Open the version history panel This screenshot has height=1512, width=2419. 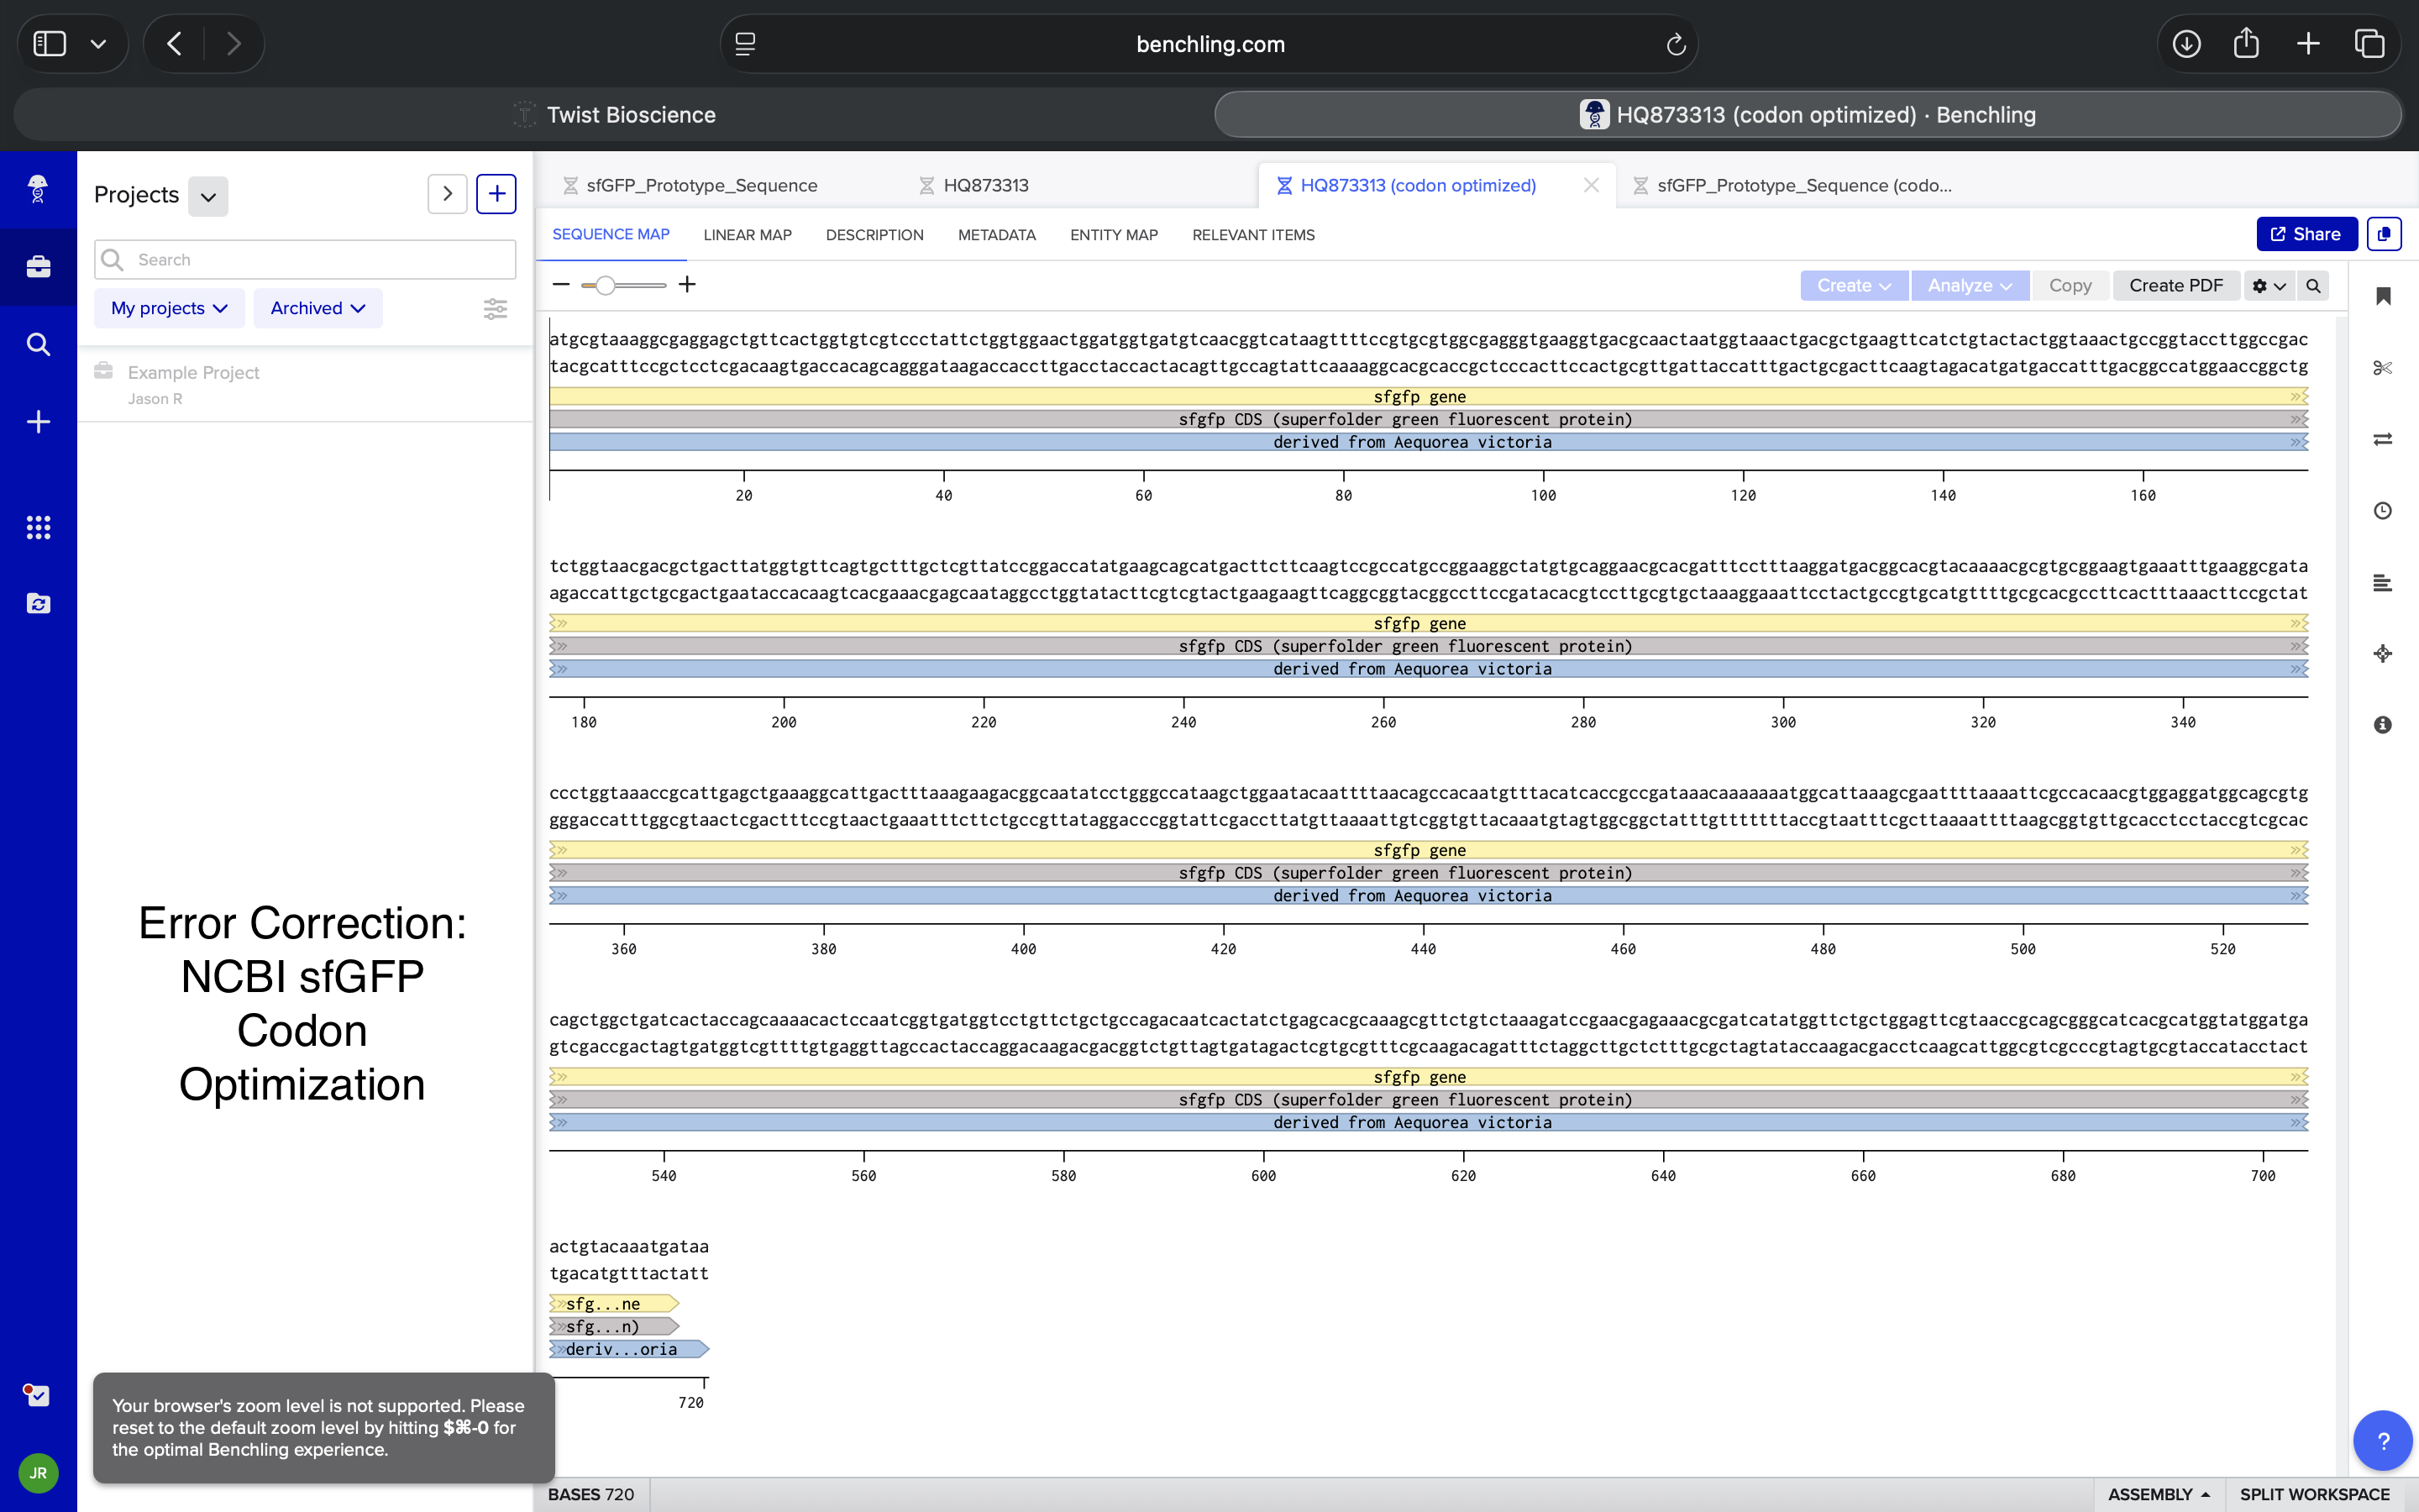[2384, 511]
